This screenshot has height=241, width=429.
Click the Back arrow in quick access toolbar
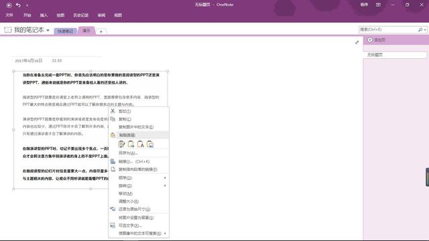click(9, 5)
